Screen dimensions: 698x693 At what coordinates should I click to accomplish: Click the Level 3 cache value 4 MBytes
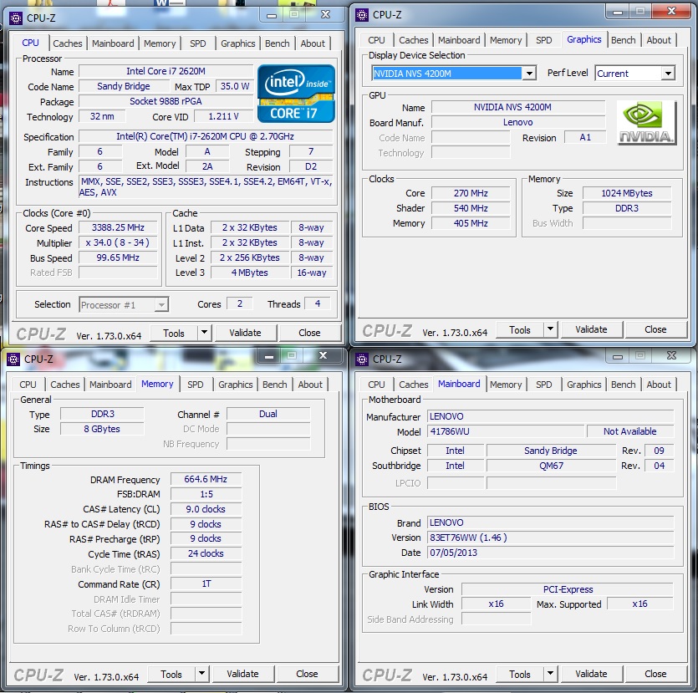[x=250, y=273]
